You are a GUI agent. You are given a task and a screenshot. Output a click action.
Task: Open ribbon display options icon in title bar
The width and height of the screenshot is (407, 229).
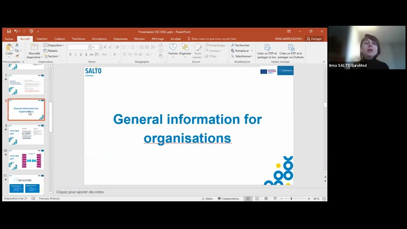(x=289, y=31)
